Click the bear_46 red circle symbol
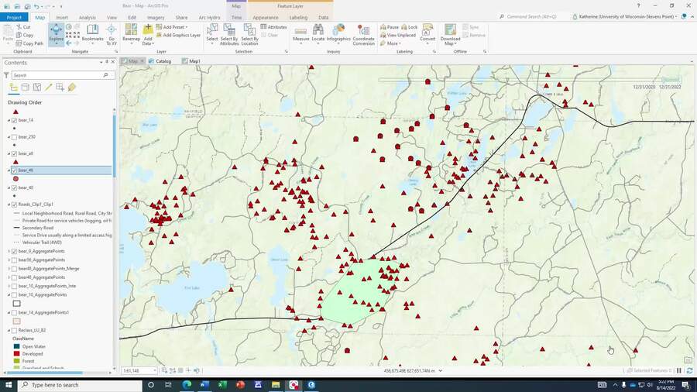 [15, 179]
